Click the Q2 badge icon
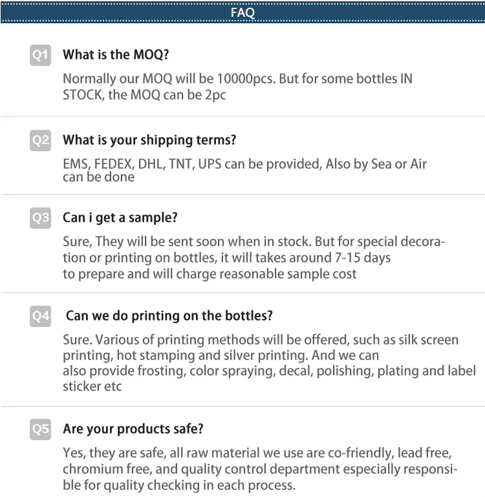Viewport: 485px width, 497px height. (40, 140)
